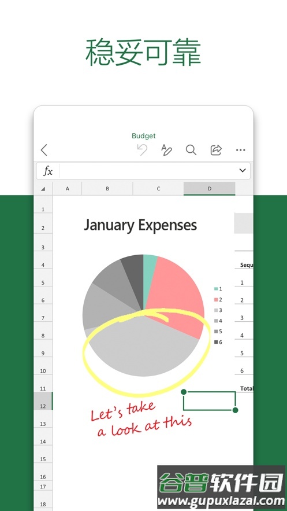Click legend entry 2 pink swatch
This screenshot has width=287, height=511.
(216, 300)
